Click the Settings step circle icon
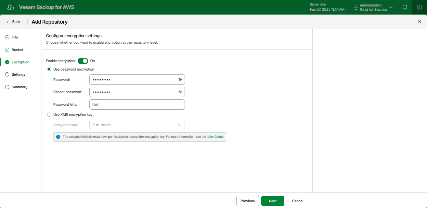 point(7,74)
